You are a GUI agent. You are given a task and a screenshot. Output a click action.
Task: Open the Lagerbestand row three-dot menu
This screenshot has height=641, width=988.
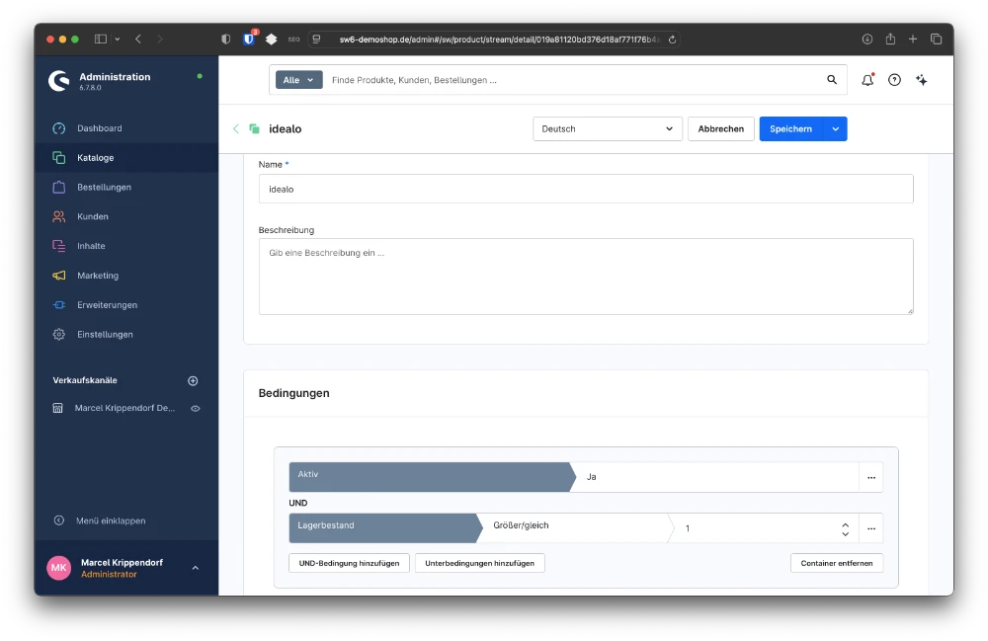click(870, 528)
